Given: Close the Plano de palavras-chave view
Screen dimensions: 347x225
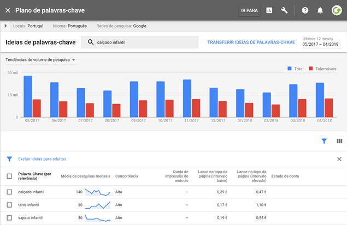Looking at the screenshot, I should click(x=8, y=10).
